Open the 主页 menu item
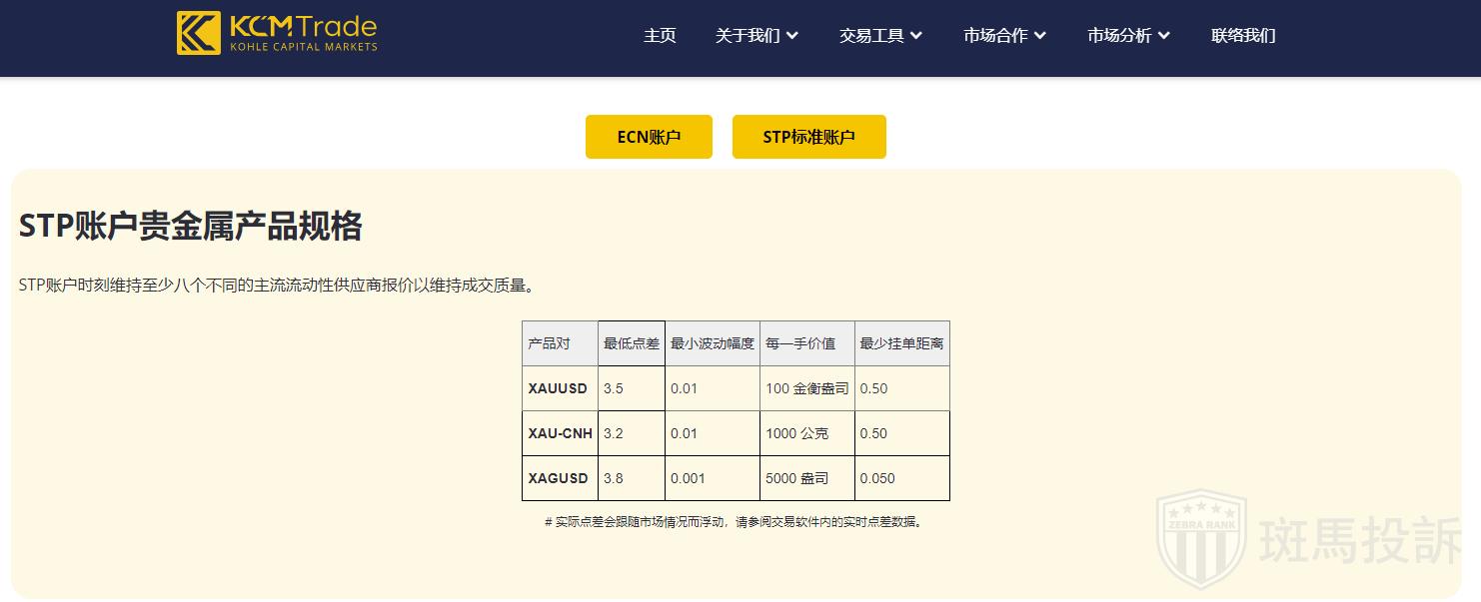 (x=660, y=36)
